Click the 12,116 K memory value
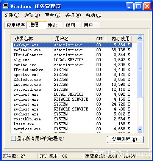This screenshot has height=161, width=153. (x=121, y=90)
